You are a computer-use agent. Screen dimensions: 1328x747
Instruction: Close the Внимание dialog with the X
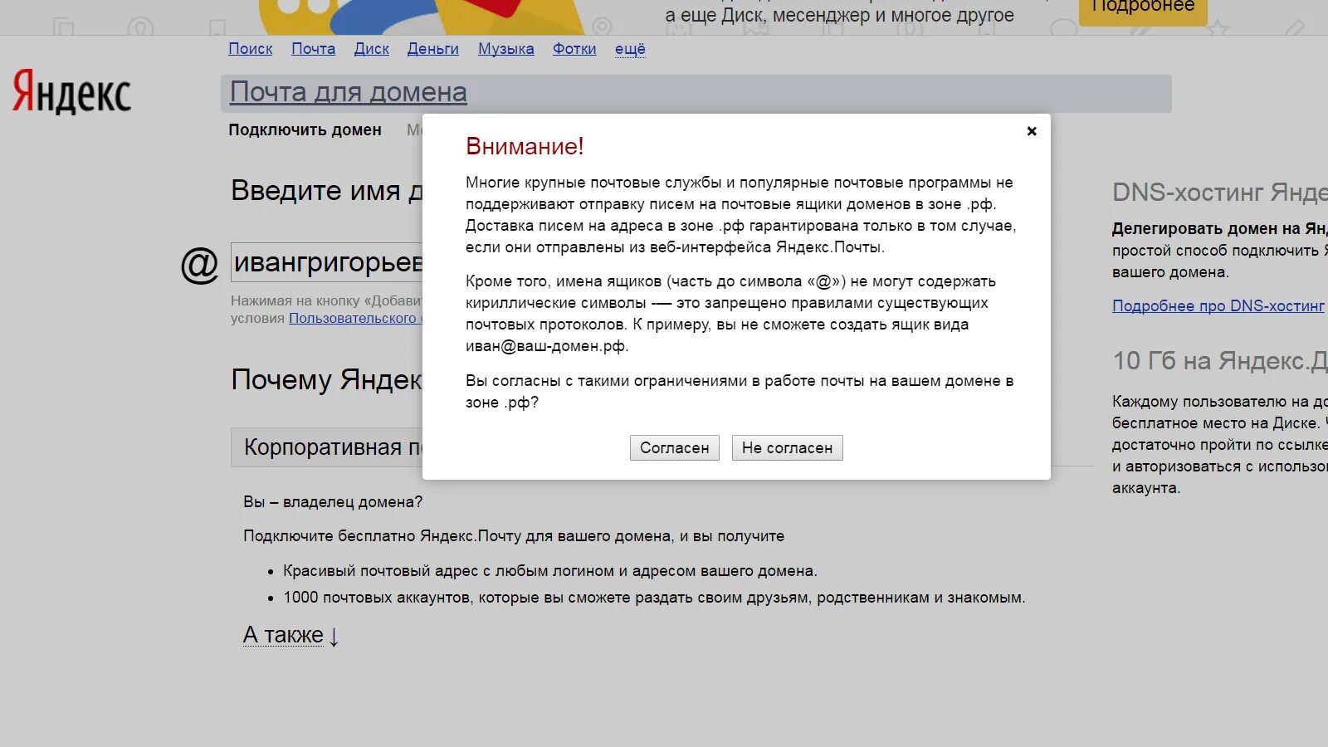tap(1032, 131)
